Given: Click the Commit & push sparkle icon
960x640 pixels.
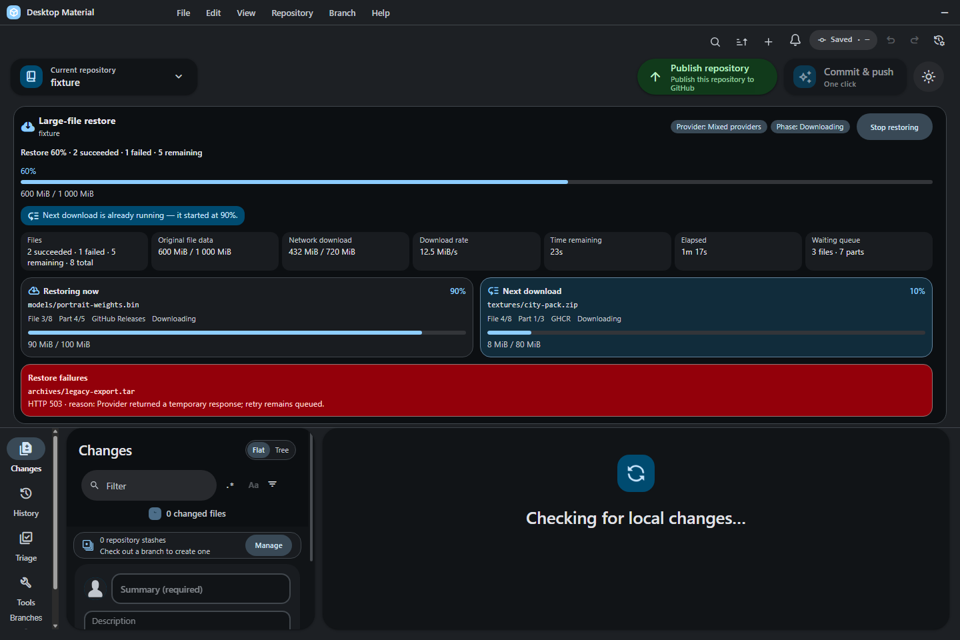Looking at the screenshot, I should coord(805,77).
